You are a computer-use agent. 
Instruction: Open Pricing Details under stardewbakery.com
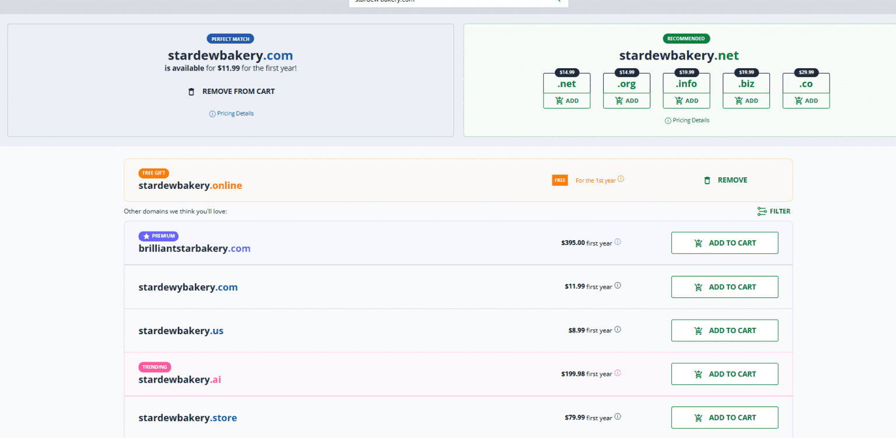click(x=231, y=113)
